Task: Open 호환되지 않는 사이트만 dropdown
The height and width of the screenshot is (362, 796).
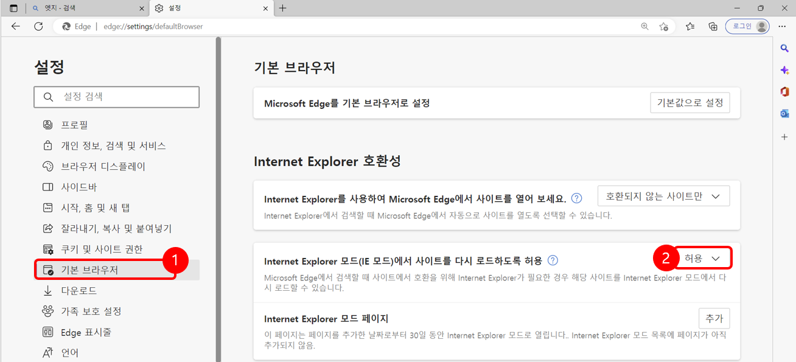Action: coord(663,196)
